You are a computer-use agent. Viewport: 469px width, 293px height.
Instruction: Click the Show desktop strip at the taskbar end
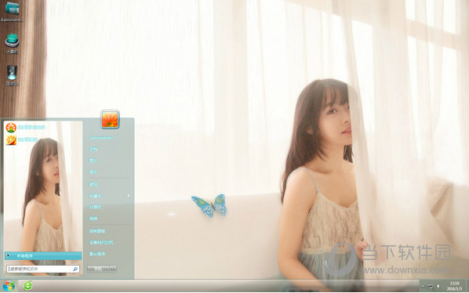(x=467, y=286)
